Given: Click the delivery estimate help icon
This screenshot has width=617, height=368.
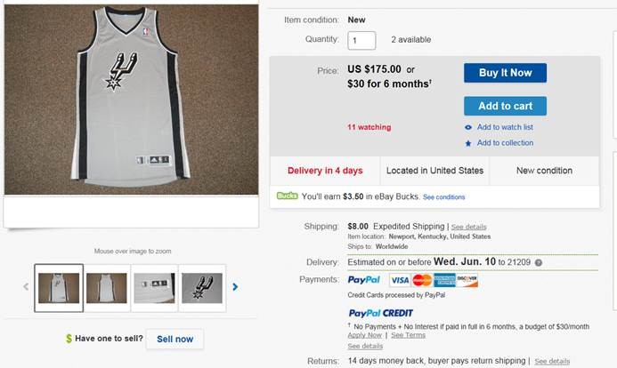Looking at the screenshot, I should pos(539,263).
